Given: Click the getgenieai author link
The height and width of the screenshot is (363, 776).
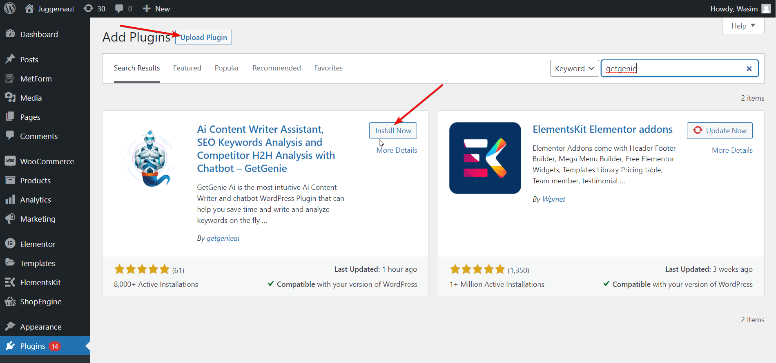Looking at the screenshot, I should click(223, 238).
